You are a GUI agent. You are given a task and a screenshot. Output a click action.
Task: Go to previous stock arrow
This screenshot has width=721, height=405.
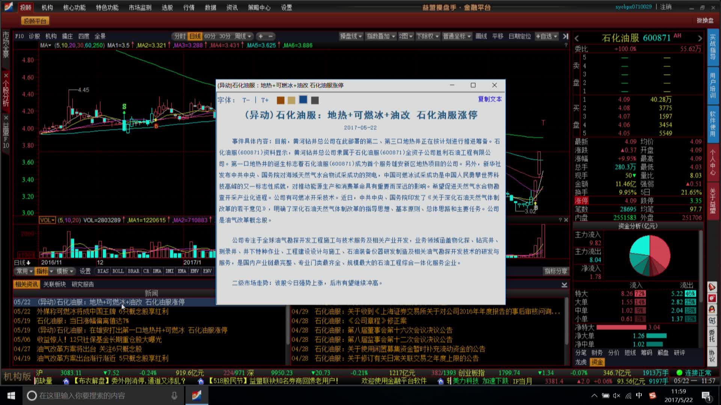[x=577, y=38]
